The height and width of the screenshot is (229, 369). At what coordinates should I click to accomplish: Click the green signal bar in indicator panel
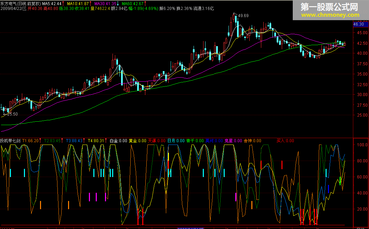340,181
